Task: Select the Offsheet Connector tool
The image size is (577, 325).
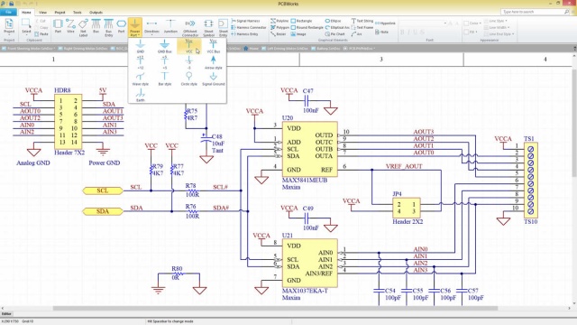Action: tap(190, 28)
